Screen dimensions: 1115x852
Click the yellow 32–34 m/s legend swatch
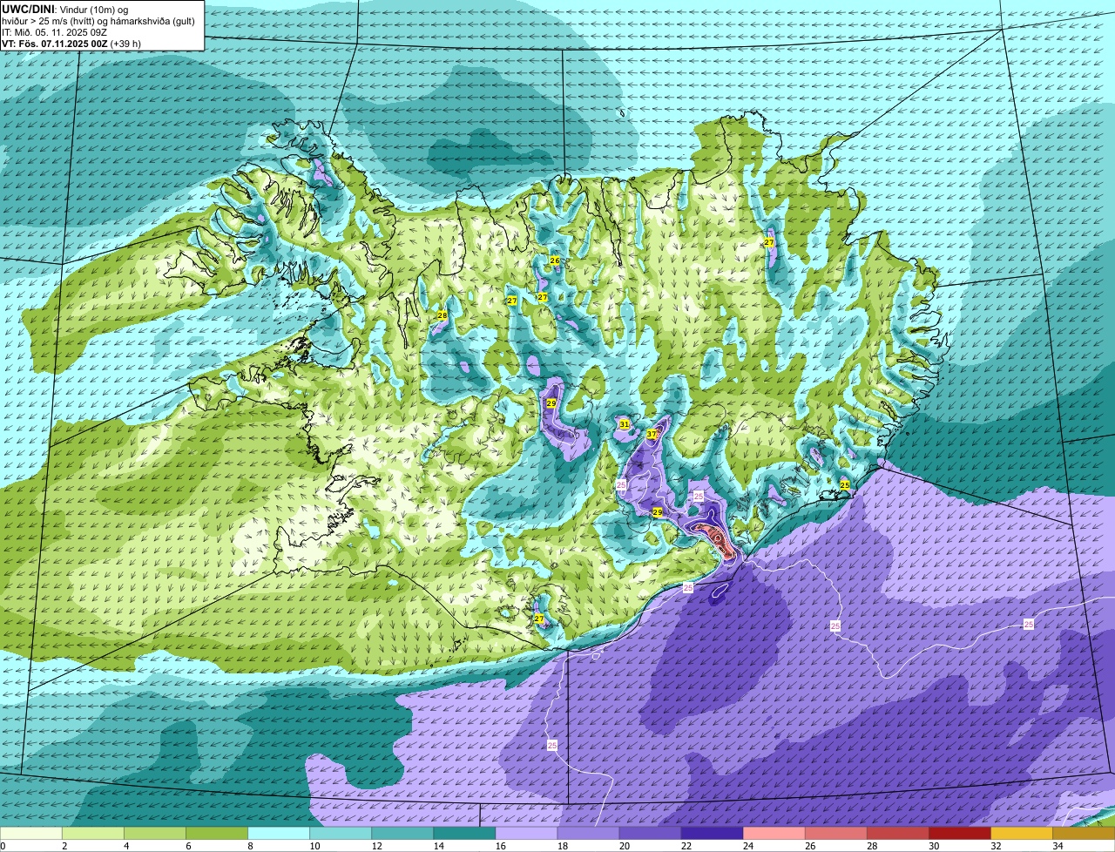click(x=1021, y=834)
